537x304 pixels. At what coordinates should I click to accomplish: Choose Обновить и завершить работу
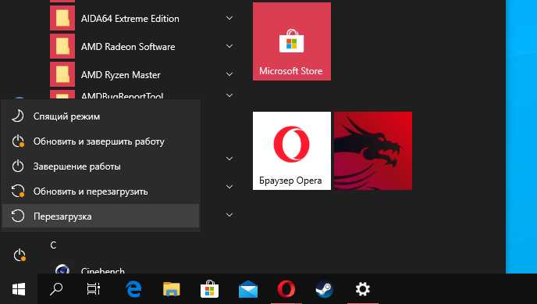coord(101,141)
